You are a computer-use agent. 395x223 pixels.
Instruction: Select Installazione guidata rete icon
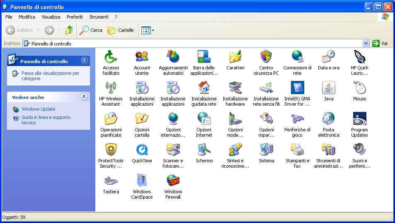pyautogui.click(x=204, y=88)
